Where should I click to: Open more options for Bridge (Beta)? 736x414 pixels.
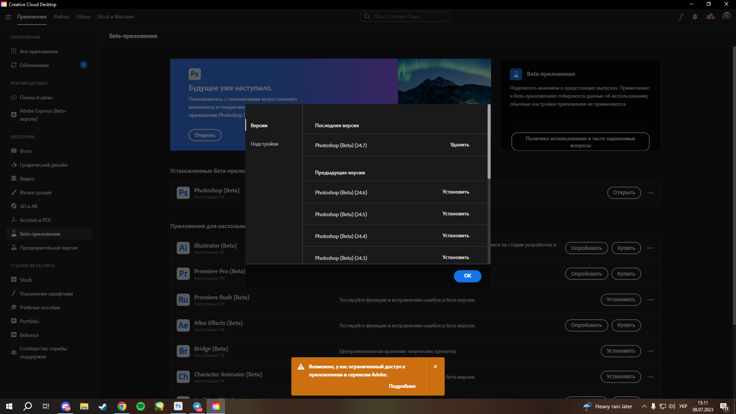[x=651, y=351]
